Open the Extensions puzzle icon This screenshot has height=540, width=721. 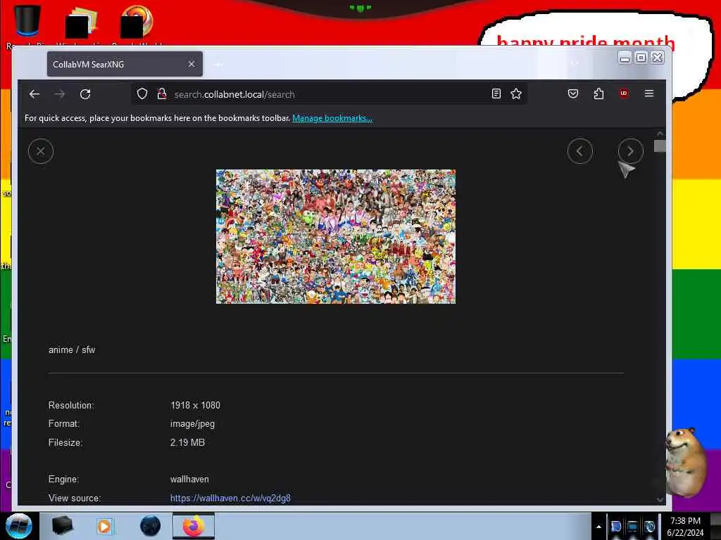tap(598, 94)
